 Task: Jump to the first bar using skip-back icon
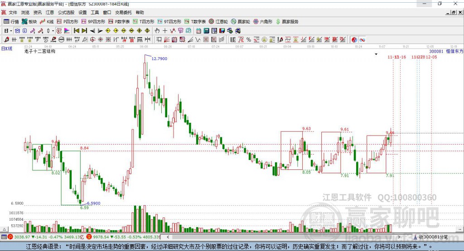pos(76,31)
